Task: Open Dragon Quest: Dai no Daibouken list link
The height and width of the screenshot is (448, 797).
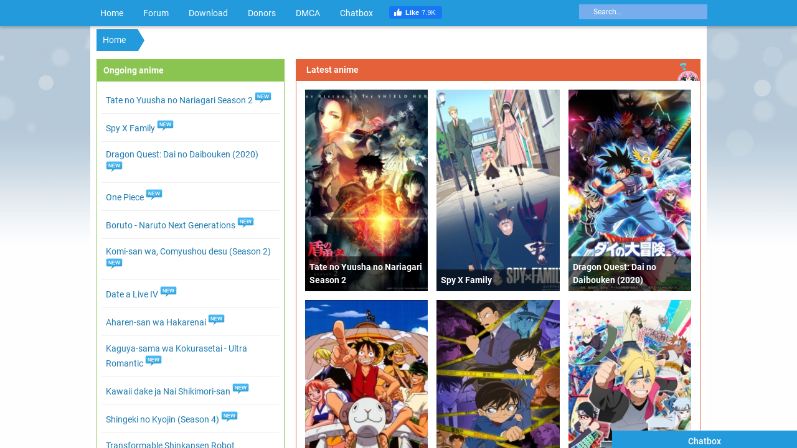Action: pyautogui.click(x=182, y=154)
